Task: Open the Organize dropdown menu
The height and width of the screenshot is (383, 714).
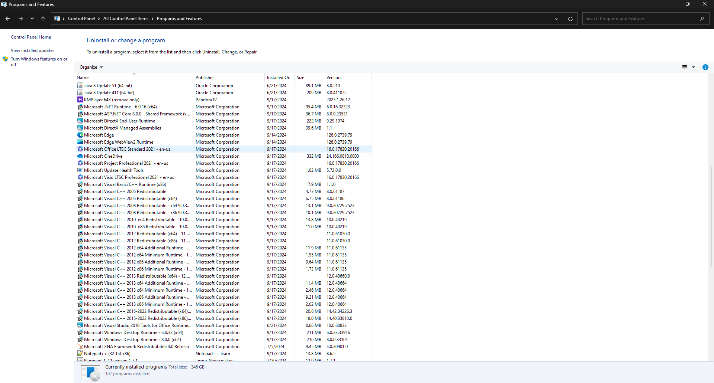Action: (x=91, y=67)
